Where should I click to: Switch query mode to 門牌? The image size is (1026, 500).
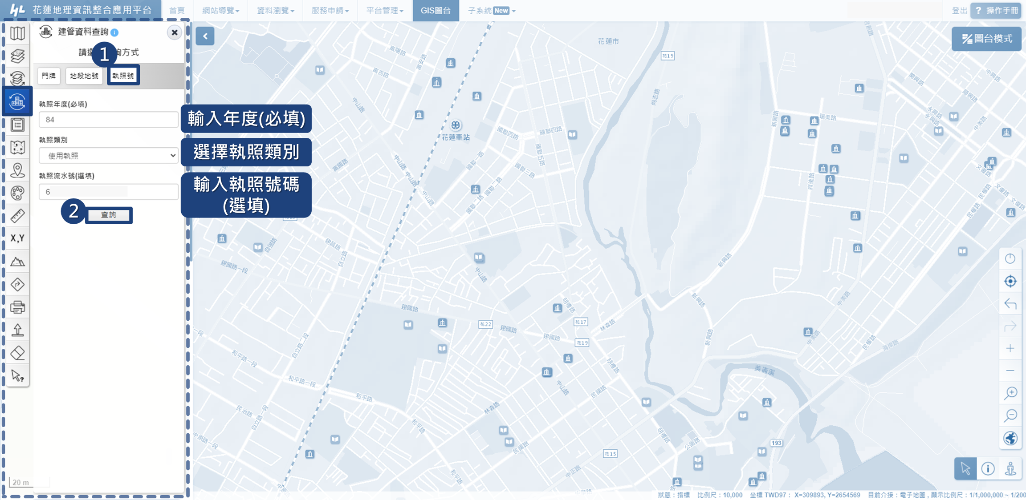click(x=49, y=76)
